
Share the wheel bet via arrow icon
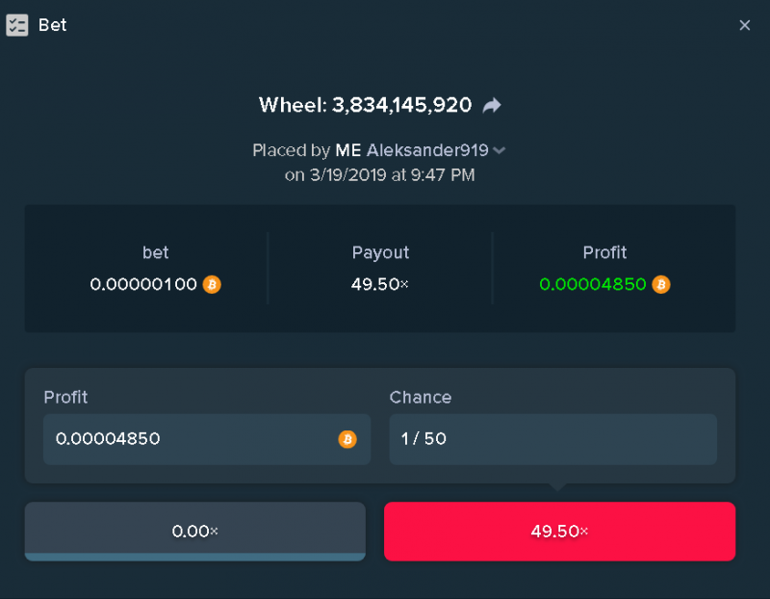[x=492, y=105]
